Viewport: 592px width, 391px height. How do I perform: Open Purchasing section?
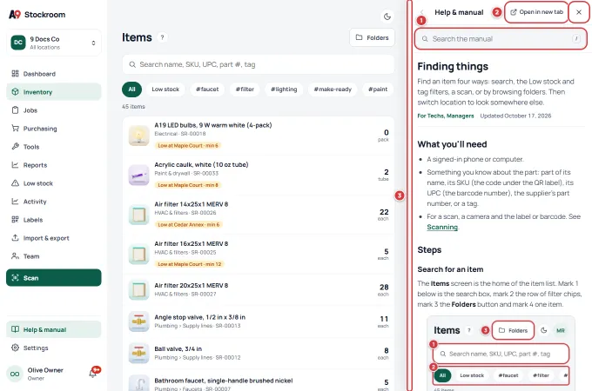(54, 129)
